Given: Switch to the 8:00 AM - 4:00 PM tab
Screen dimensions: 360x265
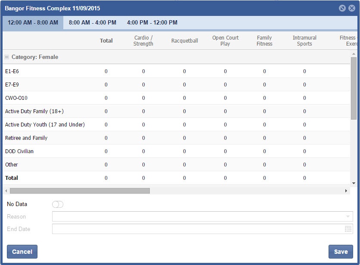Looking at the screenshot, I should 92,23.
